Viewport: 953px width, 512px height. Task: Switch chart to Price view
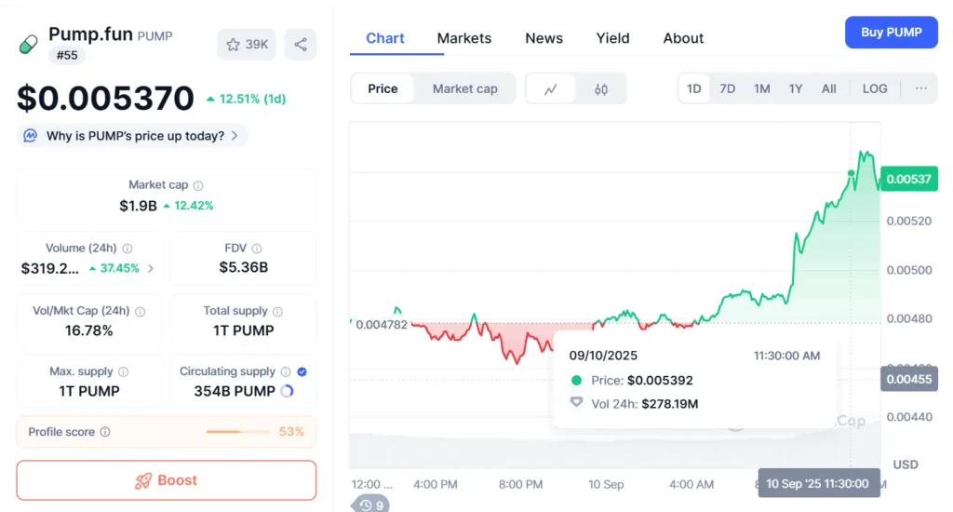pyautogui.click(x=383, y=88)
